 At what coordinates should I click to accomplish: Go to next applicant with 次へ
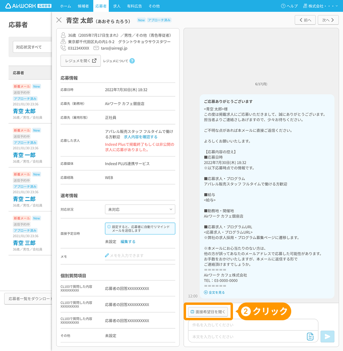[328, 20]
